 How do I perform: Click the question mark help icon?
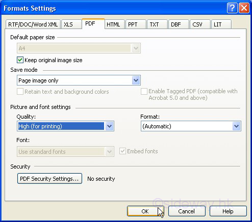point(232,8)
